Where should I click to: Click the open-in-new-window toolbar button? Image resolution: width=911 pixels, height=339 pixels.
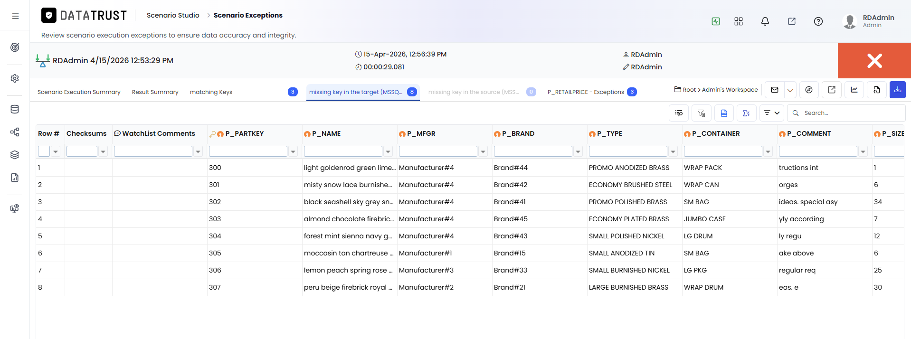point(832,90)
